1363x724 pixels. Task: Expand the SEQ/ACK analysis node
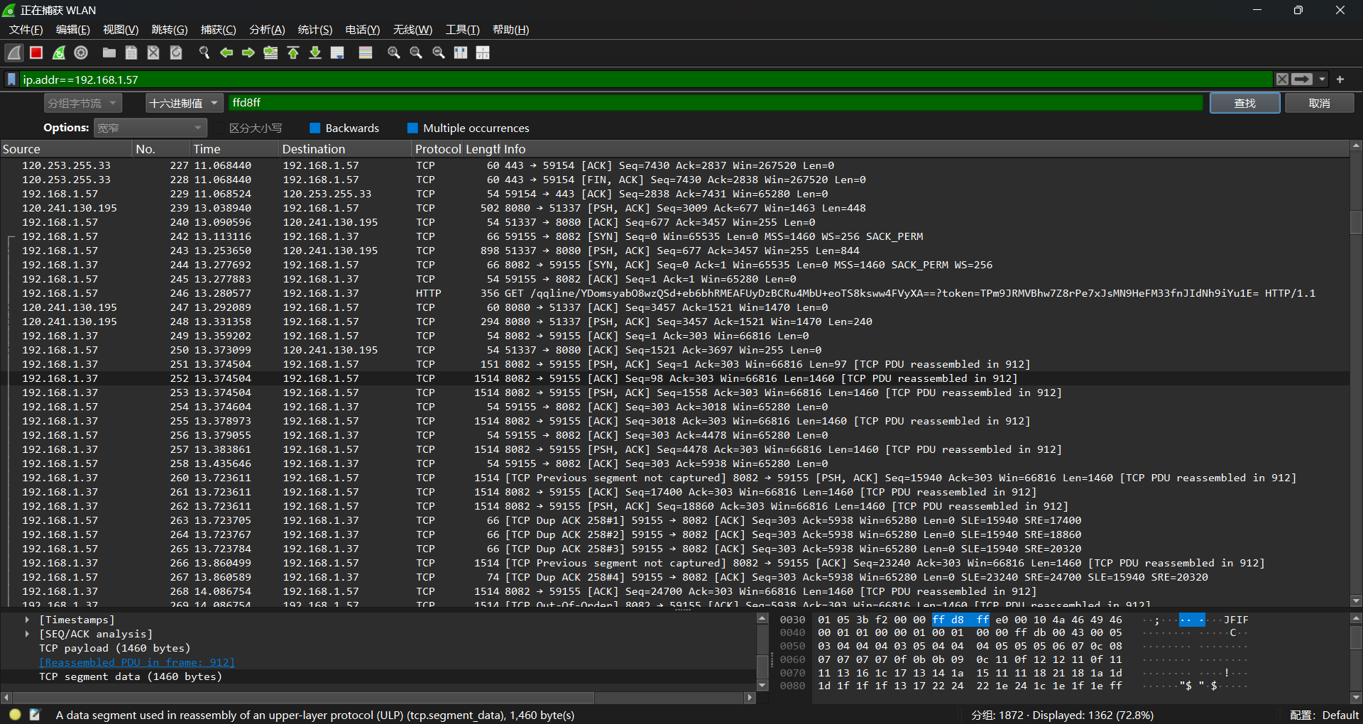[27, 634]
